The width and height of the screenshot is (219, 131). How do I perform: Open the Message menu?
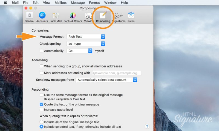tap(78, 3)
